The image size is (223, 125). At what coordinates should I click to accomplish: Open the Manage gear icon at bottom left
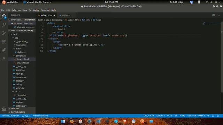coord(4,109)
